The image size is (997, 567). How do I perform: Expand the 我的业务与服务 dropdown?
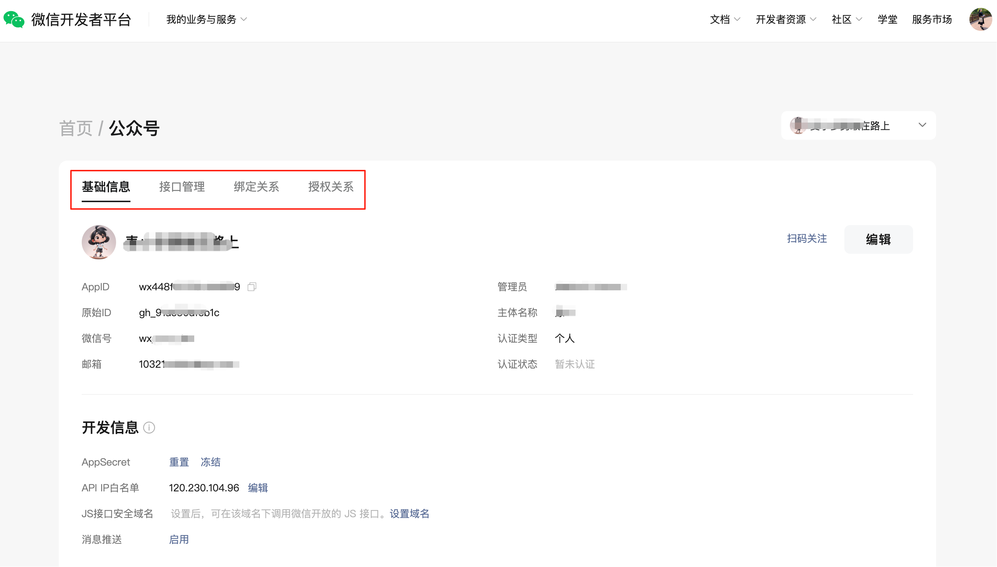coord(207,19)
